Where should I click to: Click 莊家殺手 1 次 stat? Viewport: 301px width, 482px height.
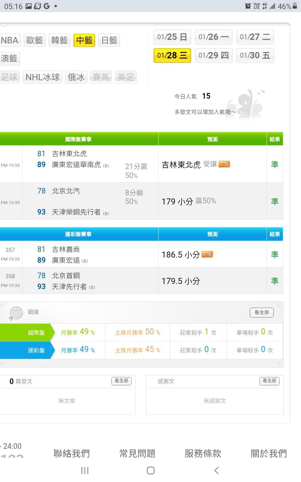pos(198,332)
